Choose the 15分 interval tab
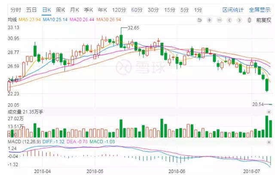This screenshot has width=275, height=175. pos(170,10)
